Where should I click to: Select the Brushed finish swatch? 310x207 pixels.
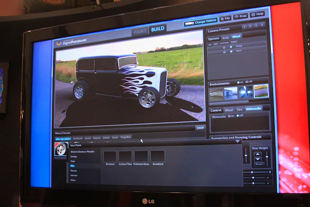tap(110, 156)
